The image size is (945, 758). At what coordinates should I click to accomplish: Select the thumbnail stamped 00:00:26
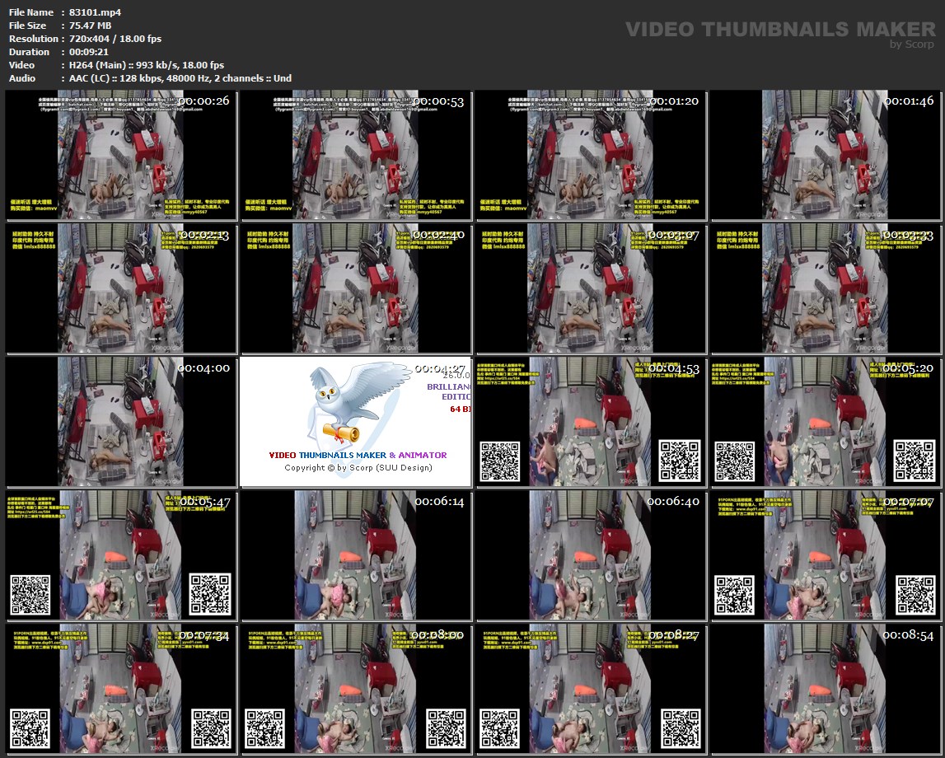(x=121, y=155)
